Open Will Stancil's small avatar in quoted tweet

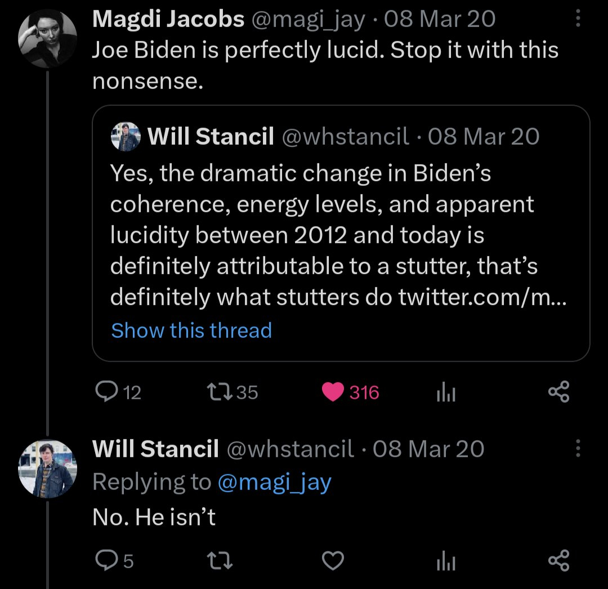coord(126,137)
